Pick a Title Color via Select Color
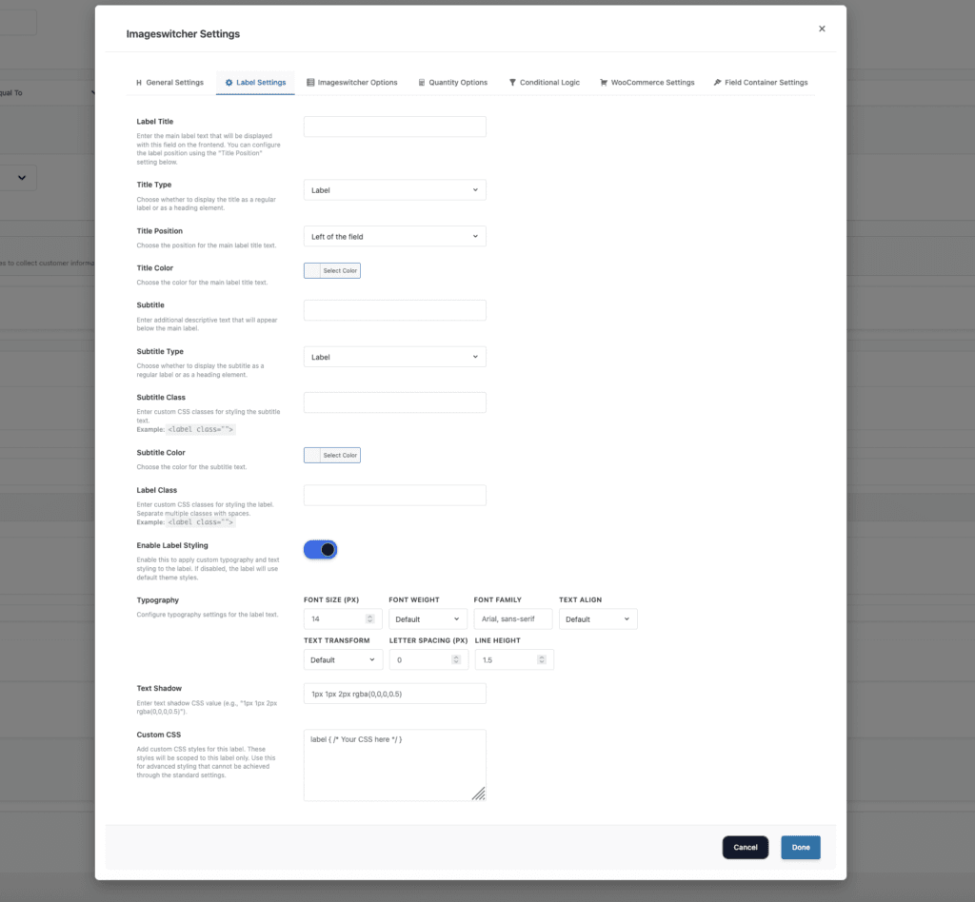 [332, 271]
